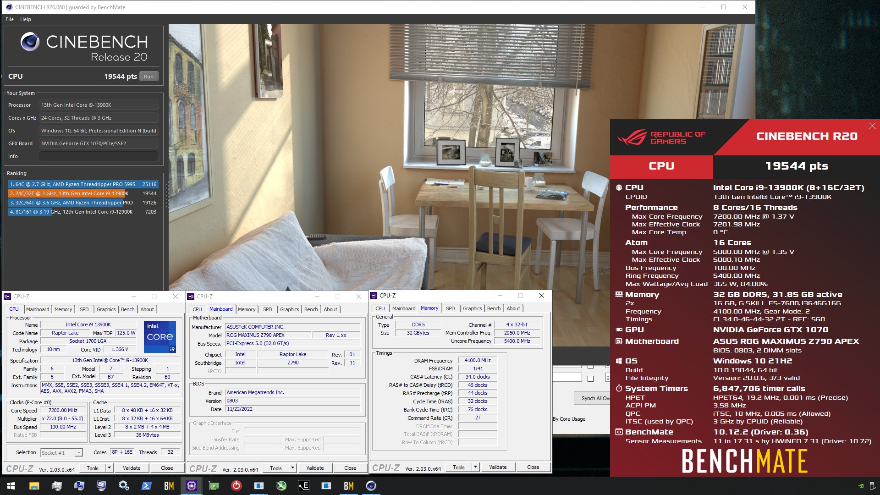Expand Tools arrow in Memory CPU-Z window

click(475, 467)
